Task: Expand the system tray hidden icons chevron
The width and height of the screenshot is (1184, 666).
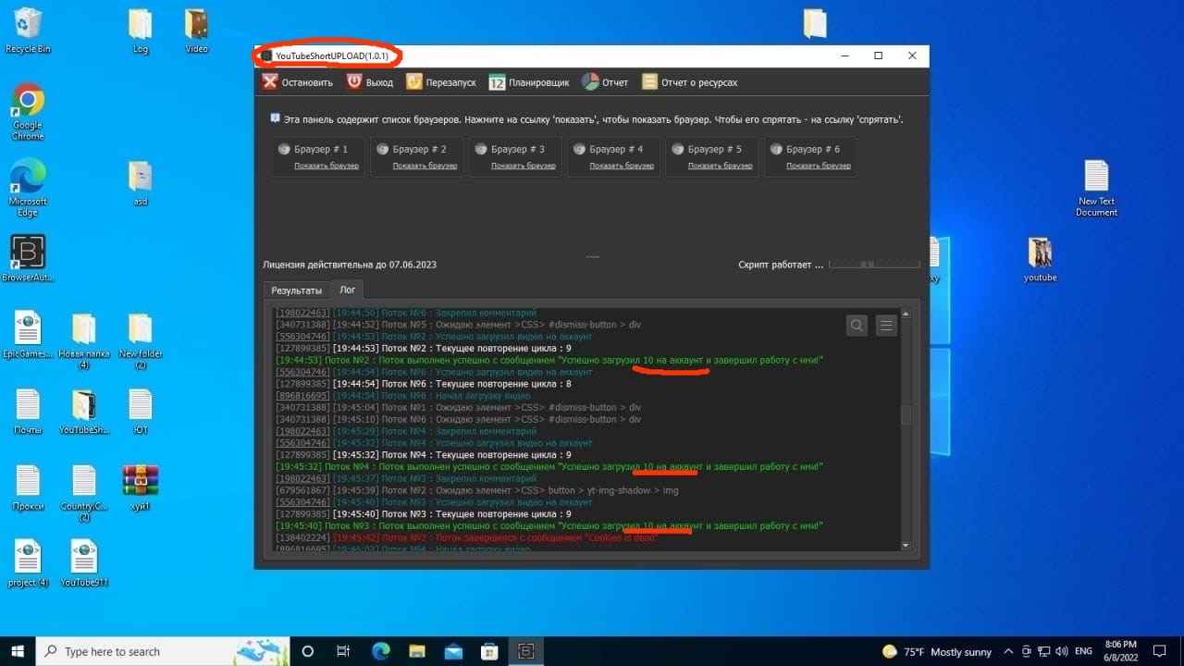Action: pyautogui.click(x=1008, y=651)
